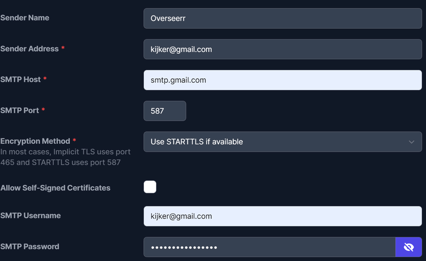This screenshot has height=261, width=426.
Task: Click the "SMTP Port" label
Action: (x=20, y=110)
